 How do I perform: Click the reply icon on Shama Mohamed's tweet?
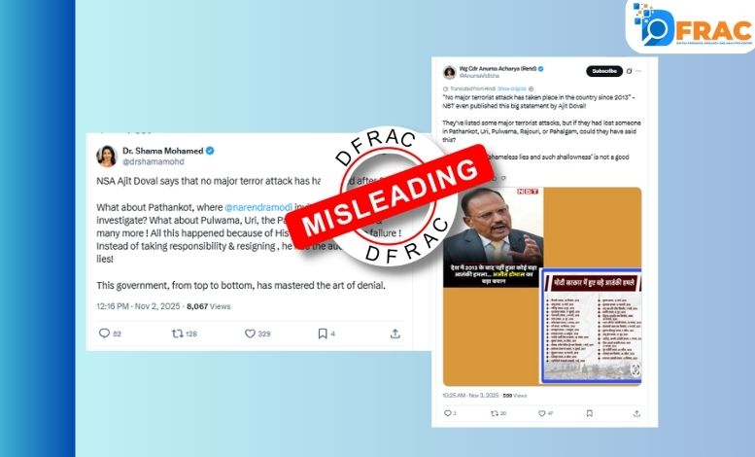coord(105,334)
